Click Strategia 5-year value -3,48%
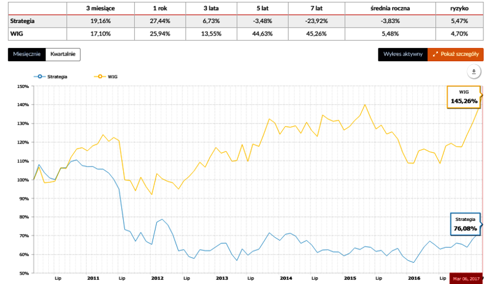491x284 pixels. 262,21
